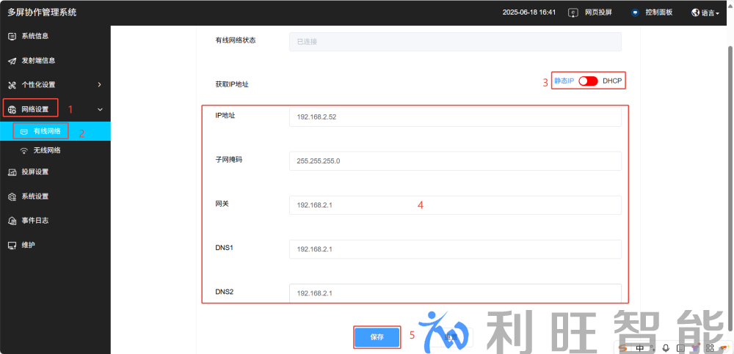The width and height of the screenshot is (734, 354).
Task: Collapse the 网络设置 chevron arrow
Action: tap(100, 109)
